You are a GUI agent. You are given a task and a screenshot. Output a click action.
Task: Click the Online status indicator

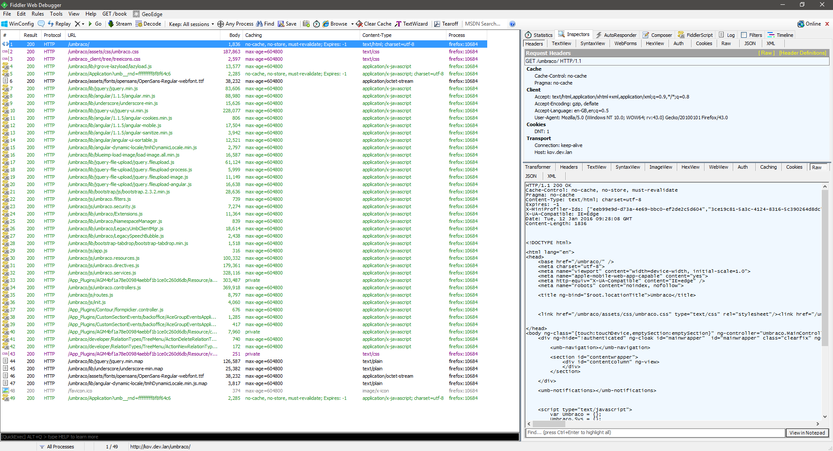pos(809,24)
